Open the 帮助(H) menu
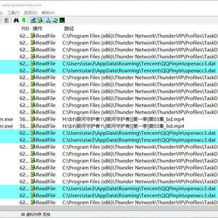This screenshot has height=218, width=218. 48,13
